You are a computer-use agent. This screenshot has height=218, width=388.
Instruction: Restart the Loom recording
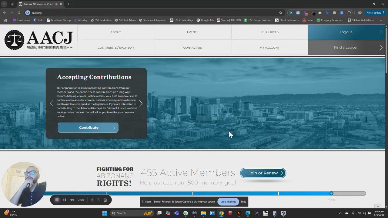click(99, 200)
